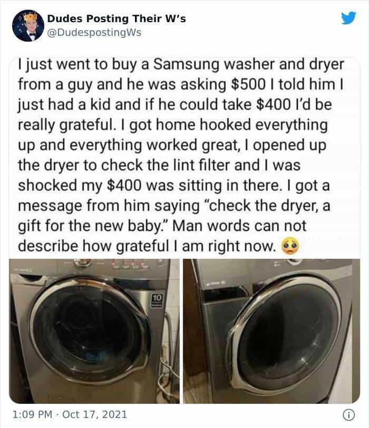Open the info icon beside the timestamp
The width and height of the screenshot is (369, 428).
tap(349, 415)
